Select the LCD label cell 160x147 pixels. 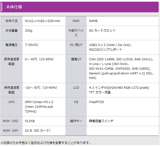(x=76, y=90)
